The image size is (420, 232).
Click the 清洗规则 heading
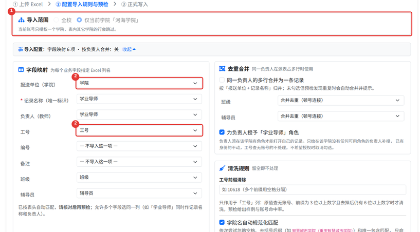pyautogui.click(x=239, y=168)
